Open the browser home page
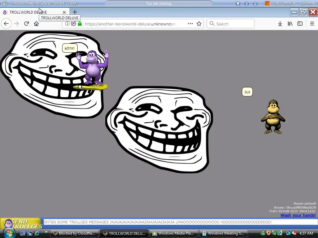Image resolution: width=318 pixels, height=238 pixels. click(x=36, y=24)
